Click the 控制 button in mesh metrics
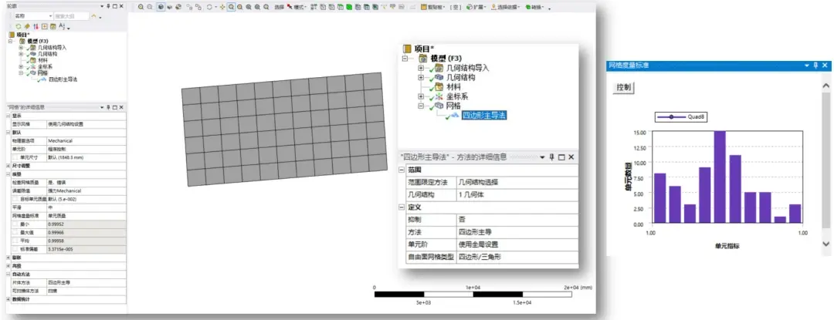This screenshot has height=320, width=834. click(x=624, y=87)
